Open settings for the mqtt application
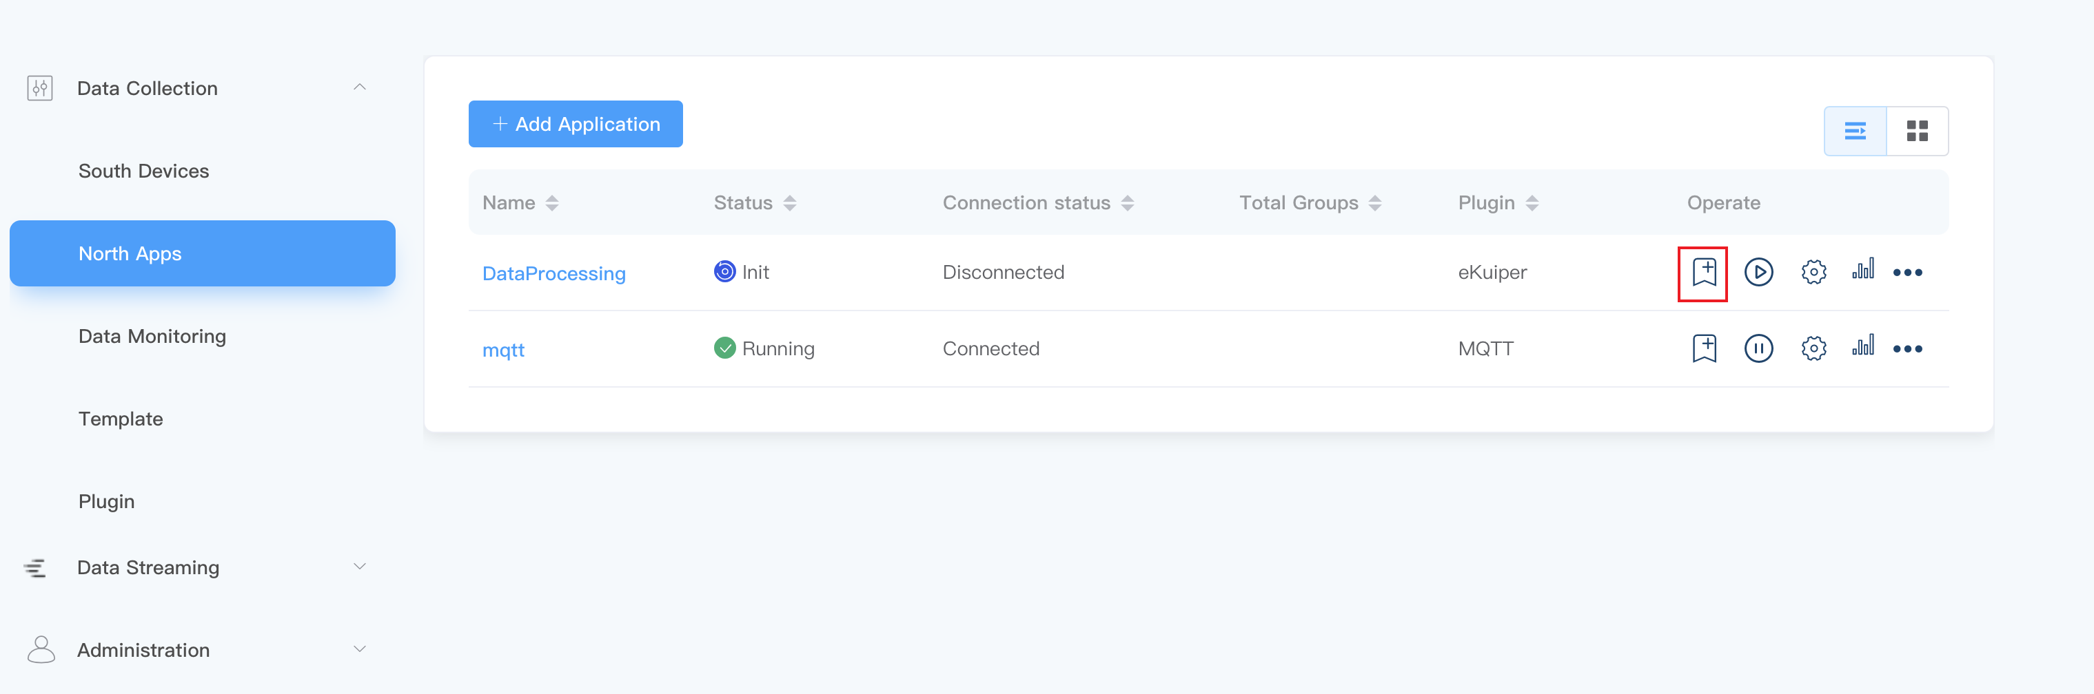 click(x=1813, y=348)
